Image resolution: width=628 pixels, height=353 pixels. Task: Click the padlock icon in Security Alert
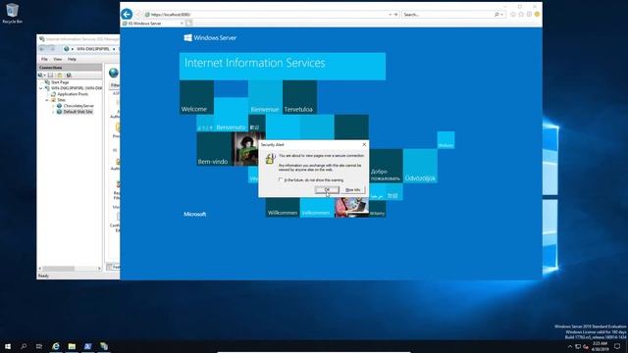(x=271, y=159)
